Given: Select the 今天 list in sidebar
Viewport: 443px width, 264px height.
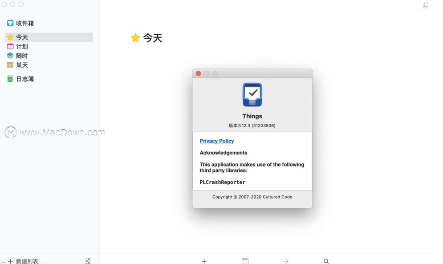Looking at the screenshot, I should 49,37.
